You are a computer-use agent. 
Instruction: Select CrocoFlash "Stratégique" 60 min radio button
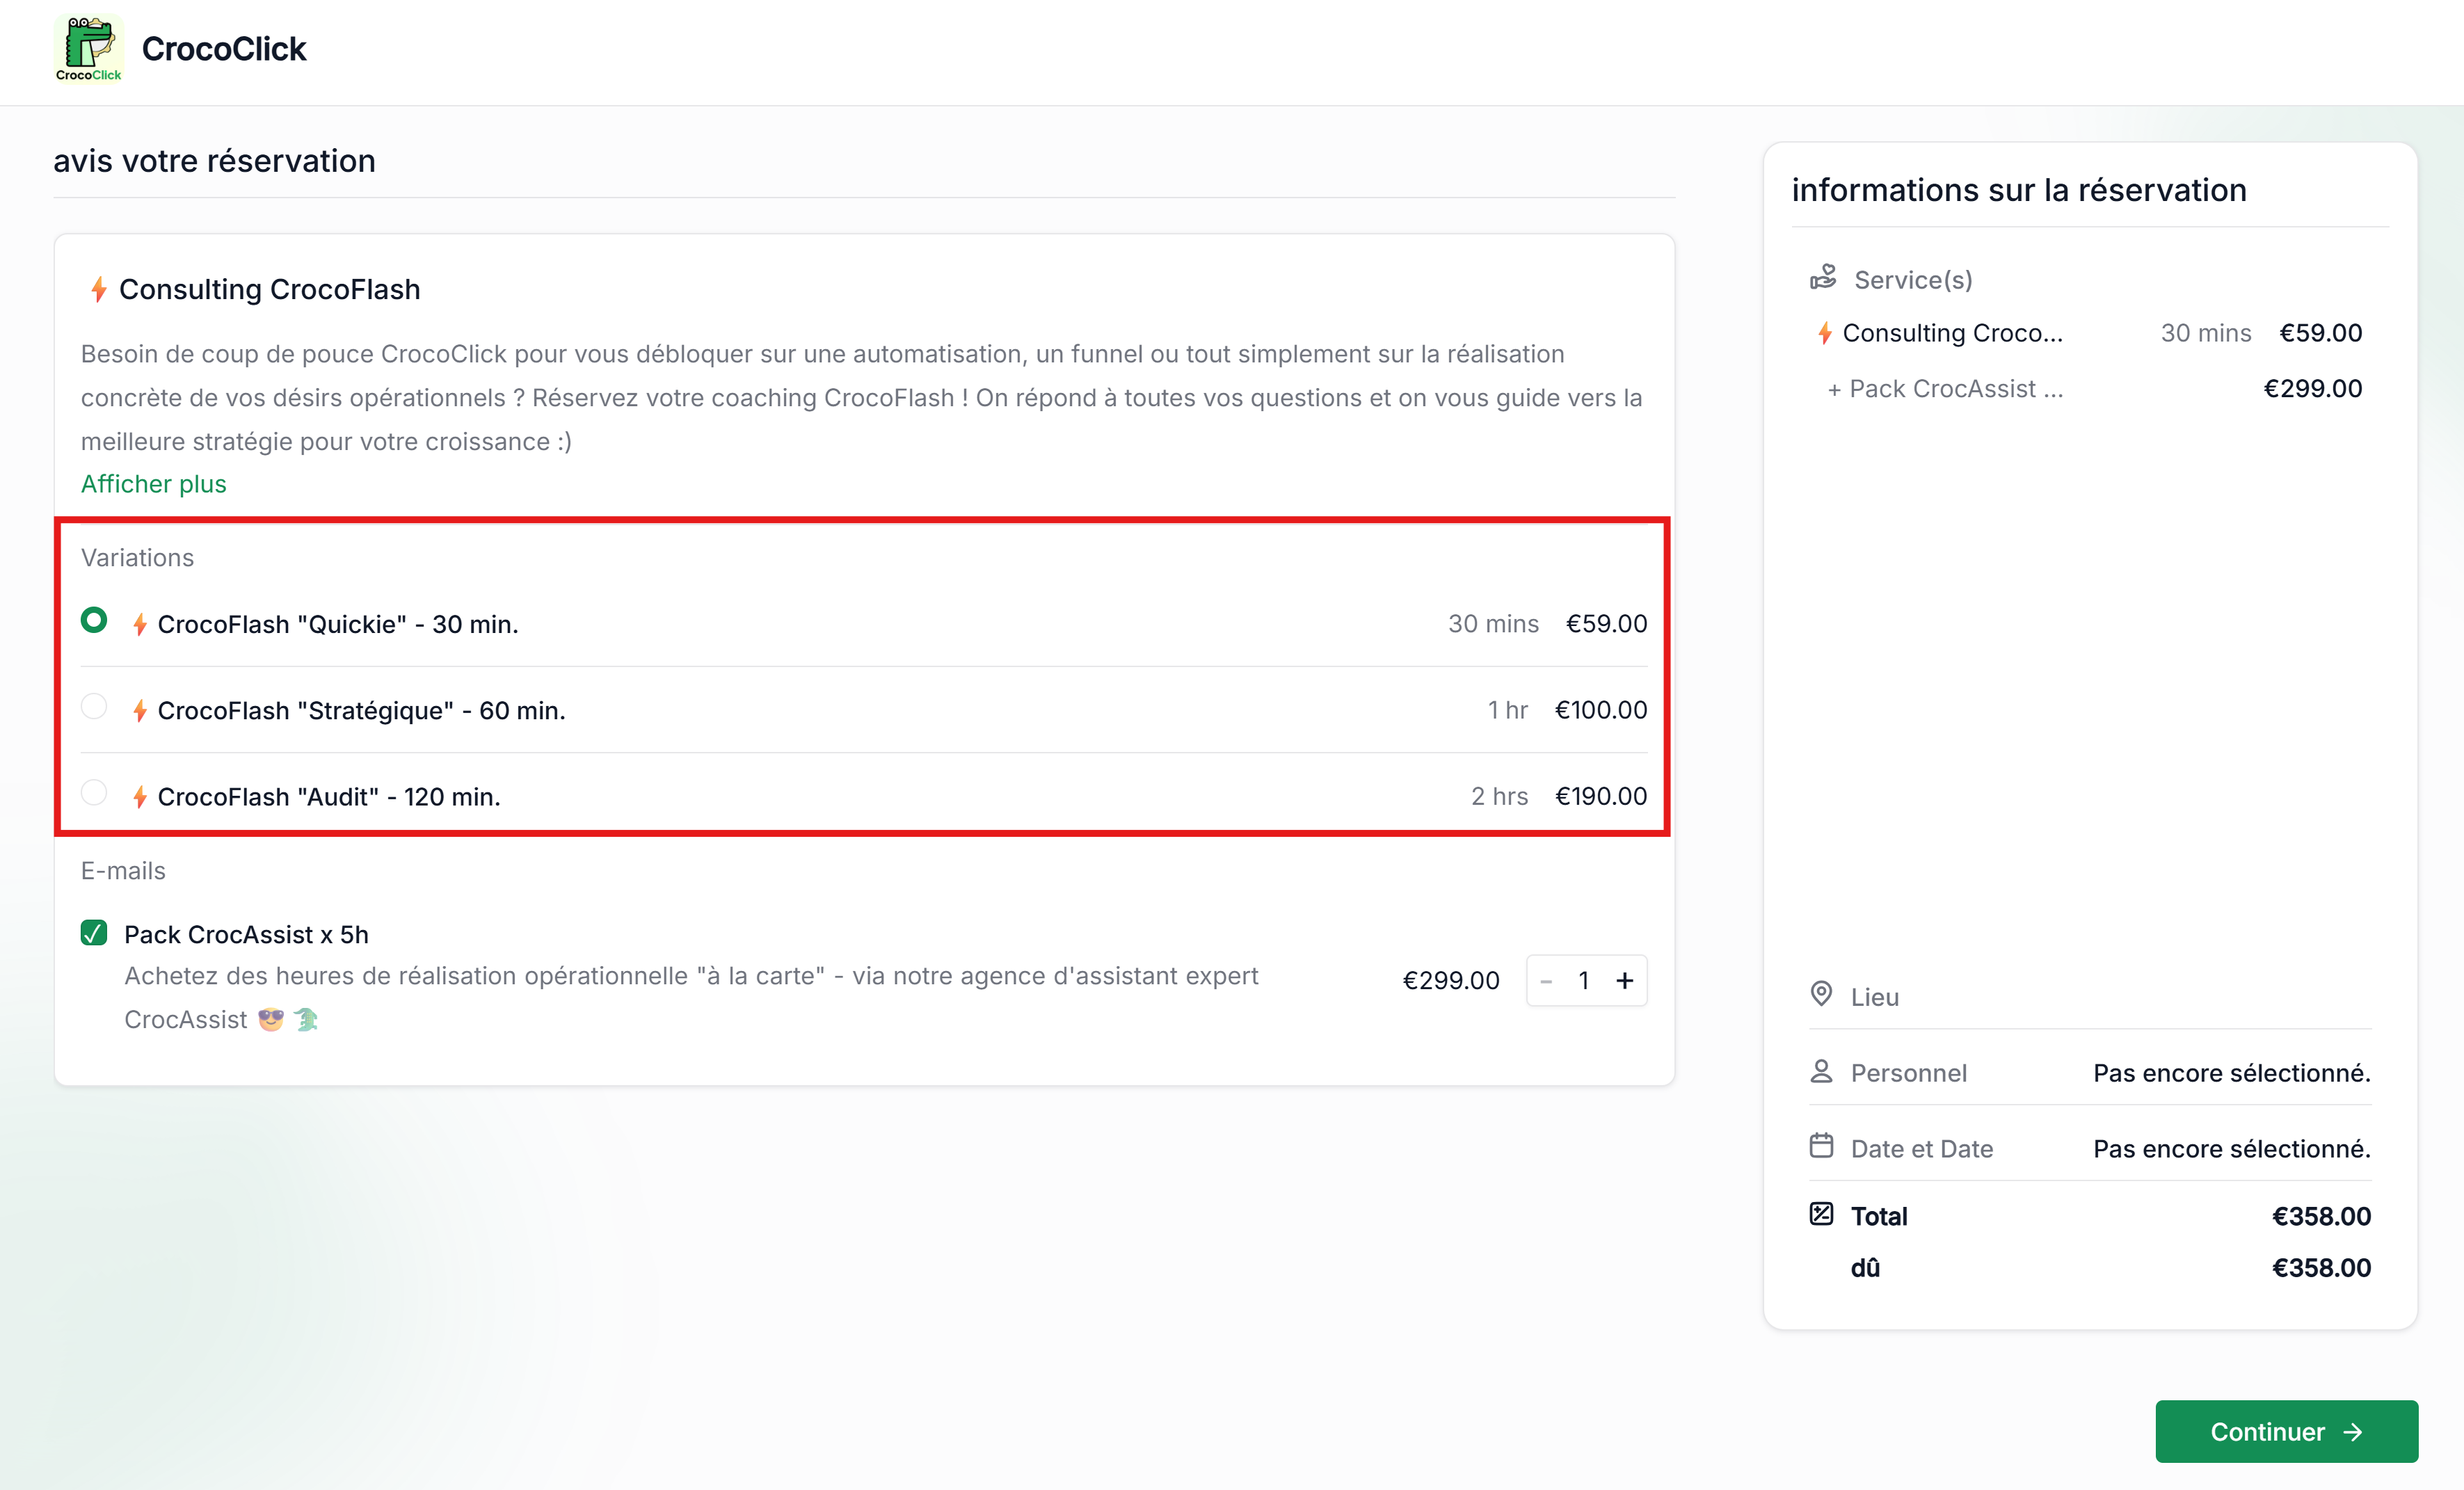(x=94, y=707)
